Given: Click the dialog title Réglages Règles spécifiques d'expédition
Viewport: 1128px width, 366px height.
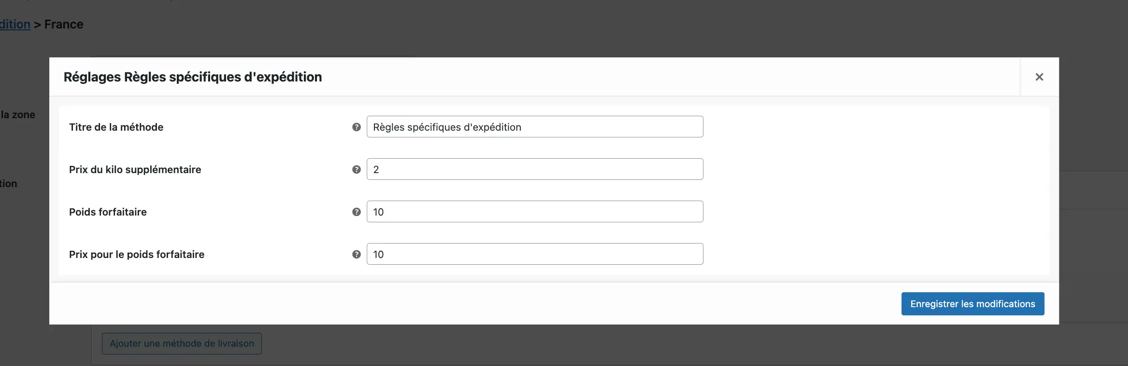Looking at the screenshot, I should (x=193, y=77).
